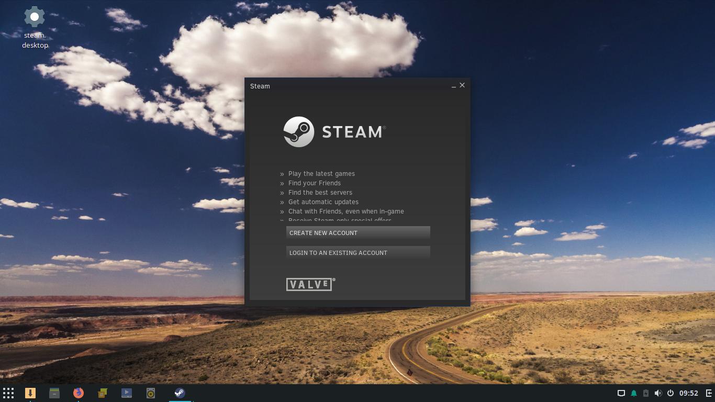Viewport: 715px width, 402px height.
Task: Launch Firefox from the taskbar
Action: tap(79, 393)
